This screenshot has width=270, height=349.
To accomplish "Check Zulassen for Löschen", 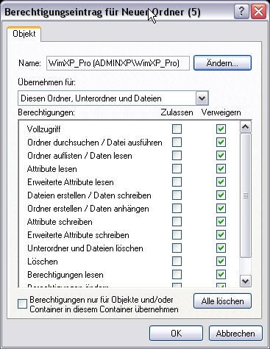I will [177, 261].
